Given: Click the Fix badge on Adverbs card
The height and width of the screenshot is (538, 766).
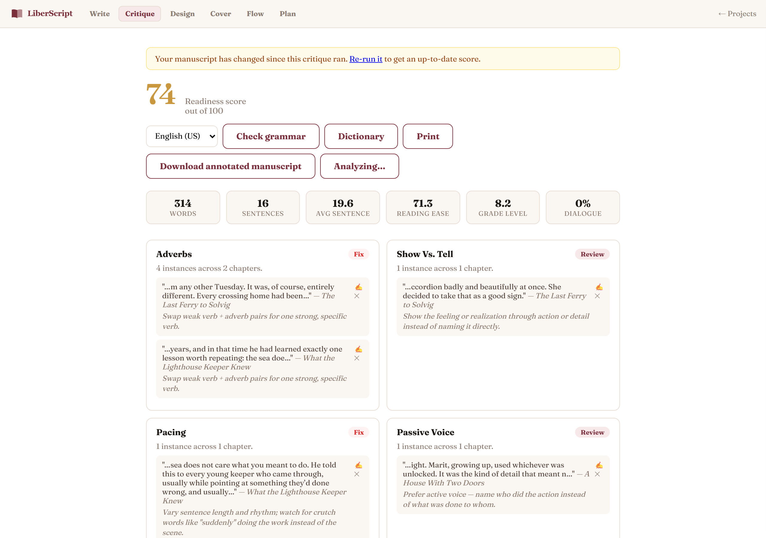Looking at the screenshot, I should (359, 254).
